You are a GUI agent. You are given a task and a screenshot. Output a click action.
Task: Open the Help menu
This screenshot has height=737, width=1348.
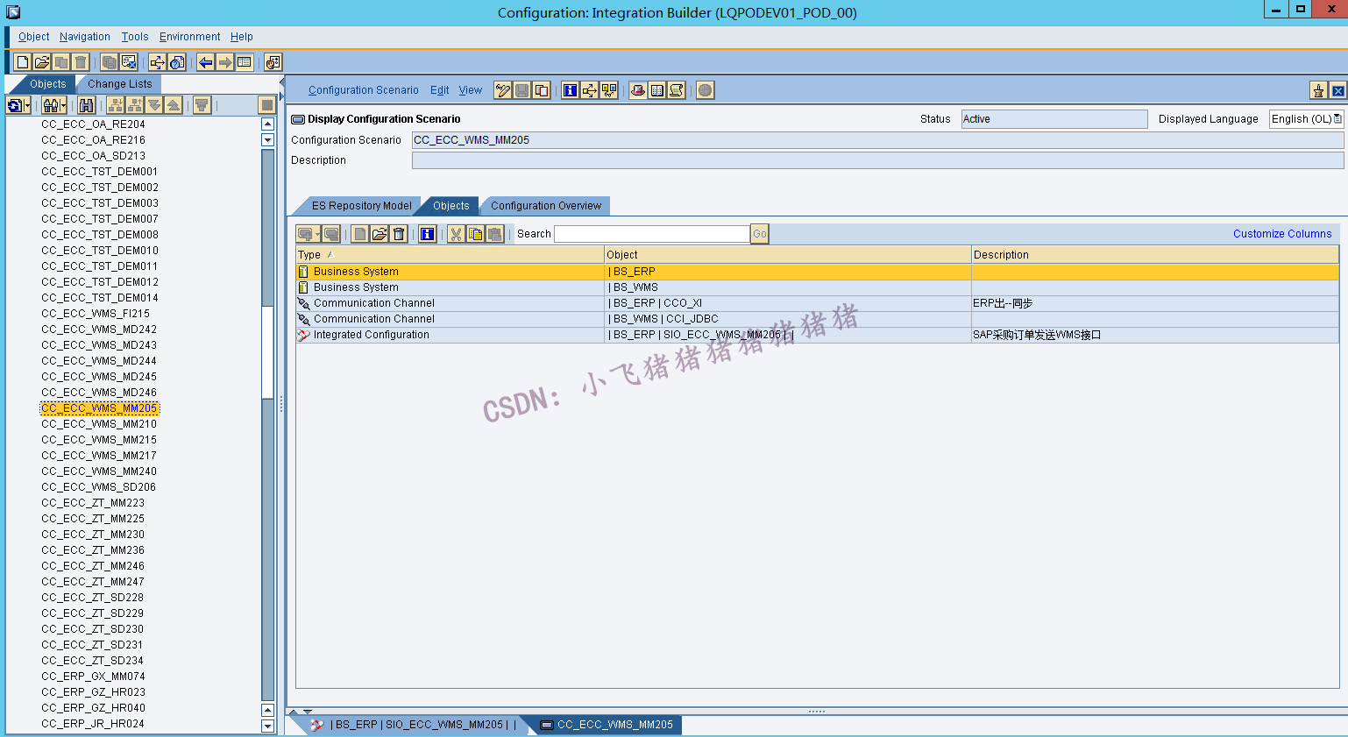[x=242, y=37]
